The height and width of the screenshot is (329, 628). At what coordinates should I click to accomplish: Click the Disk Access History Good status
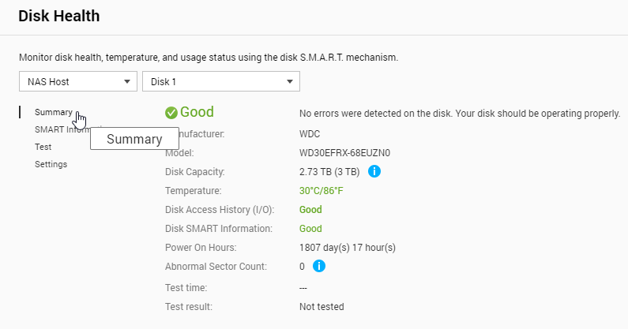(x=310, y=210)
